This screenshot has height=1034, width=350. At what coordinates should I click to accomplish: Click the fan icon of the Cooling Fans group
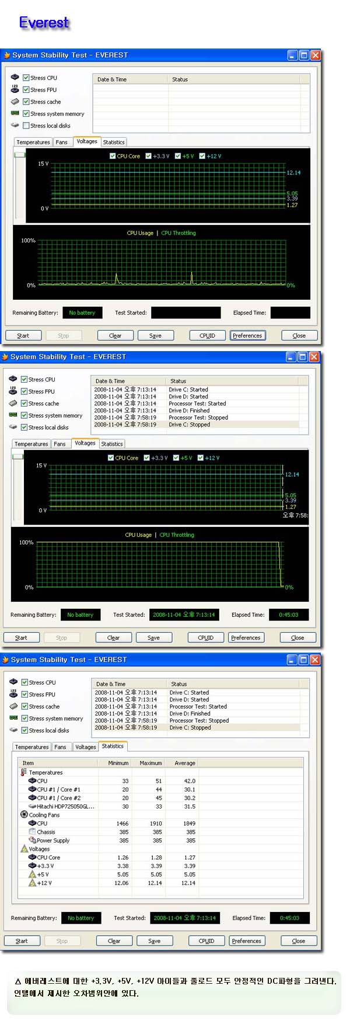point(24,814)
